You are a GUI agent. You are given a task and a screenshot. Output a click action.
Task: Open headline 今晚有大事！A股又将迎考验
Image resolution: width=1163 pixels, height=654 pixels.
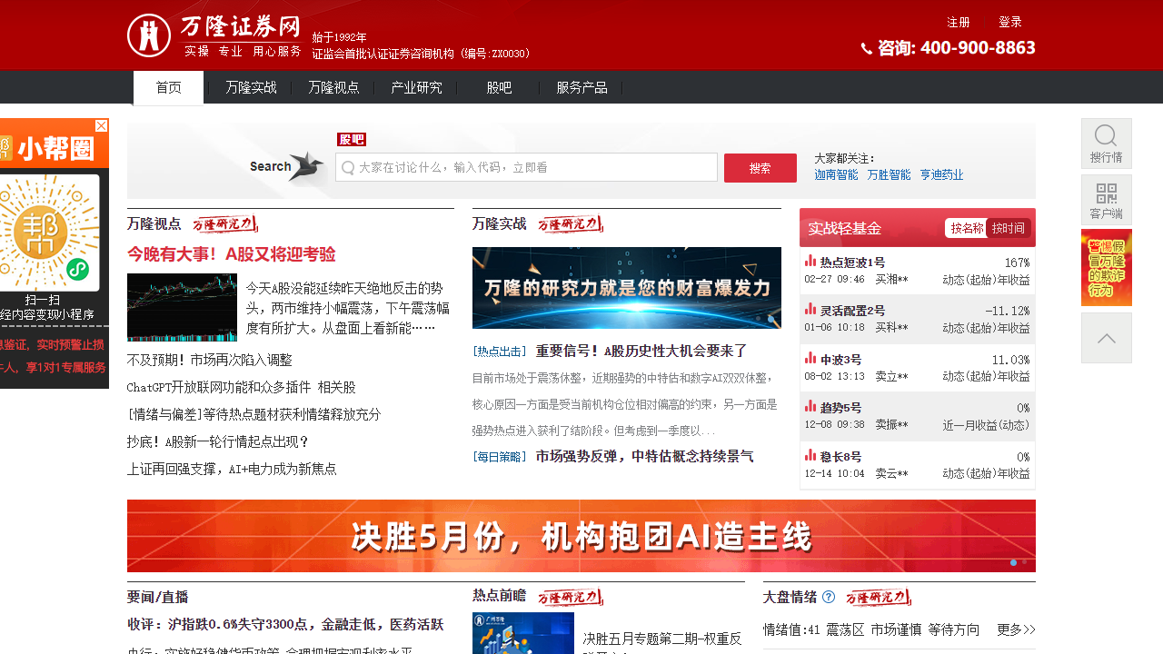[x=232, y=254]
